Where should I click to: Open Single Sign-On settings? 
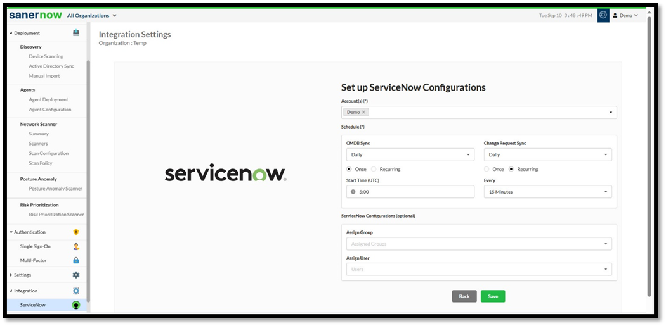36,246
